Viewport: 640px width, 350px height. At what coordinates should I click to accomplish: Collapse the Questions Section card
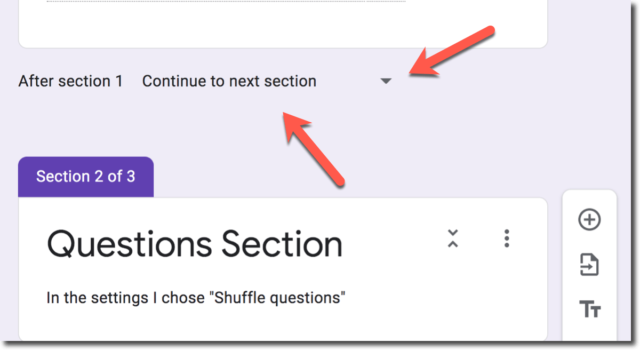tap(453, 238)
